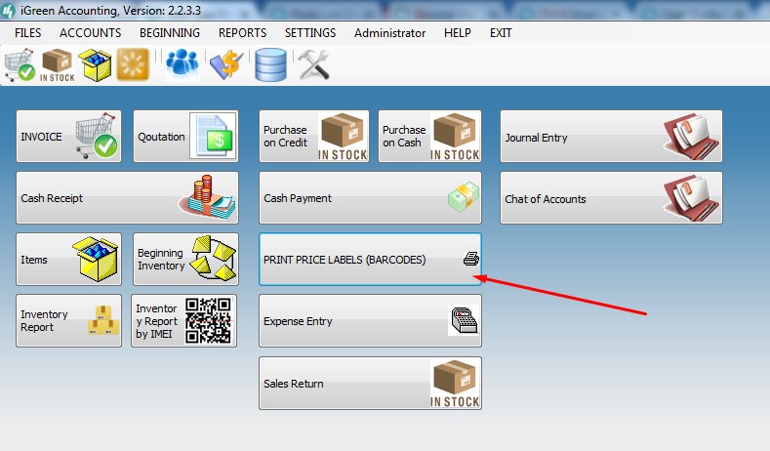Image resolution: width=770 pixels, height=451 pixels.
Task: Click PRINT PRICE LABELS (BARCODES) button
Action: point(370,259)
